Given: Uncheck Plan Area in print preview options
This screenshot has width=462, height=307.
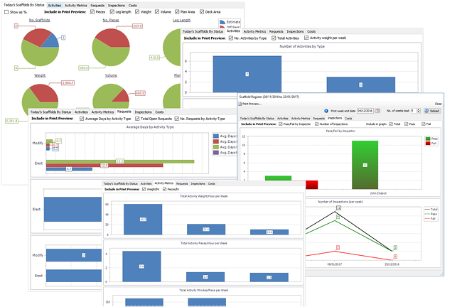Looking at the screenshot, I should tap(177, 12).
